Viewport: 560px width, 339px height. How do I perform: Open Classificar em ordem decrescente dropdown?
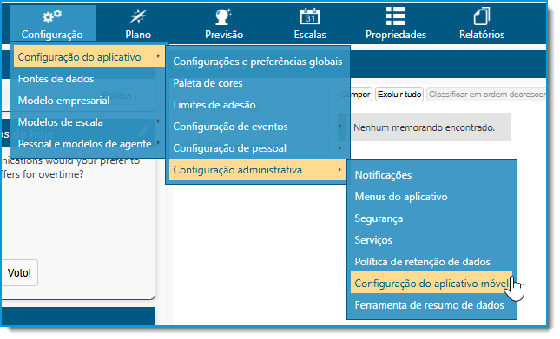coord(486,95)
